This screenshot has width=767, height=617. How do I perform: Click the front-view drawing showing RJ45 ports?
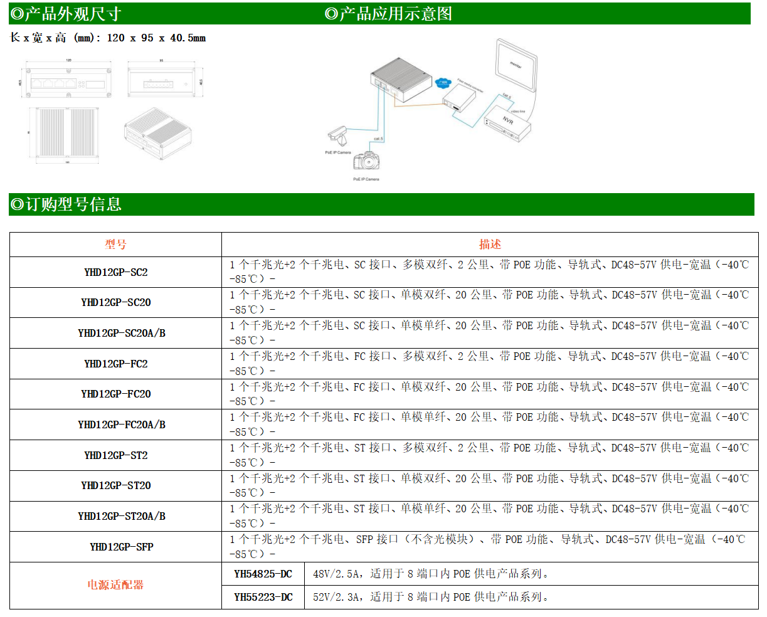pos(68,82)
